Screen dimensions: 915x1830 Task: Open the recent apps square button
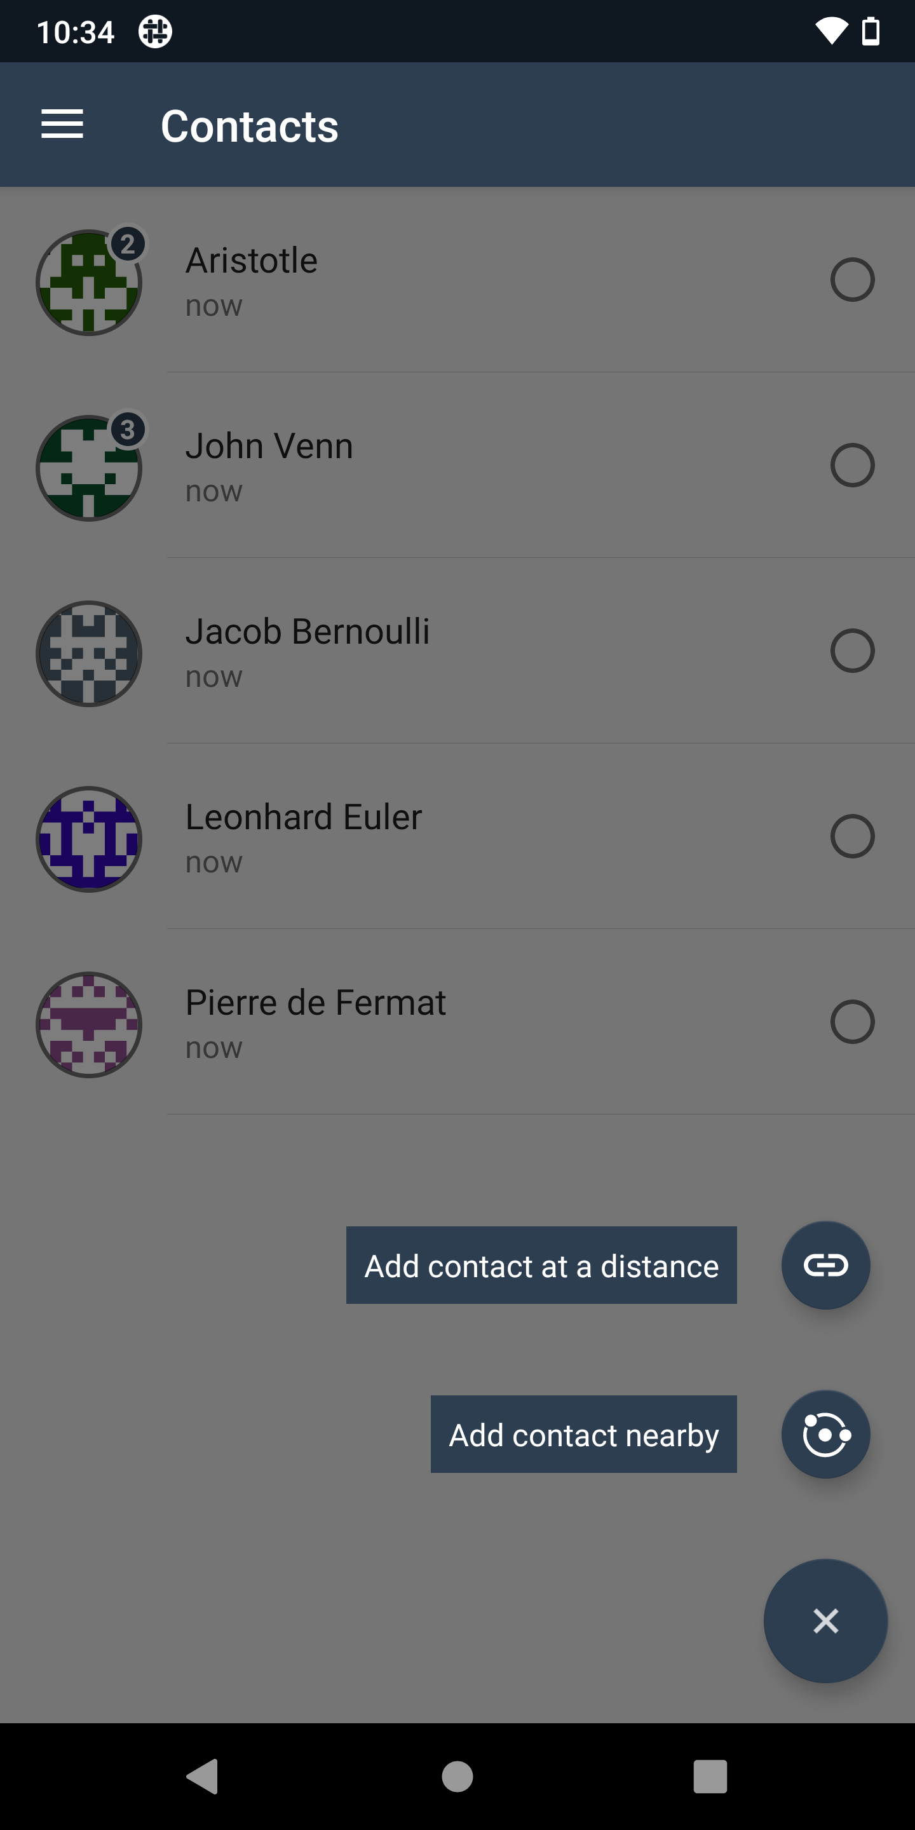(710, 1777)
